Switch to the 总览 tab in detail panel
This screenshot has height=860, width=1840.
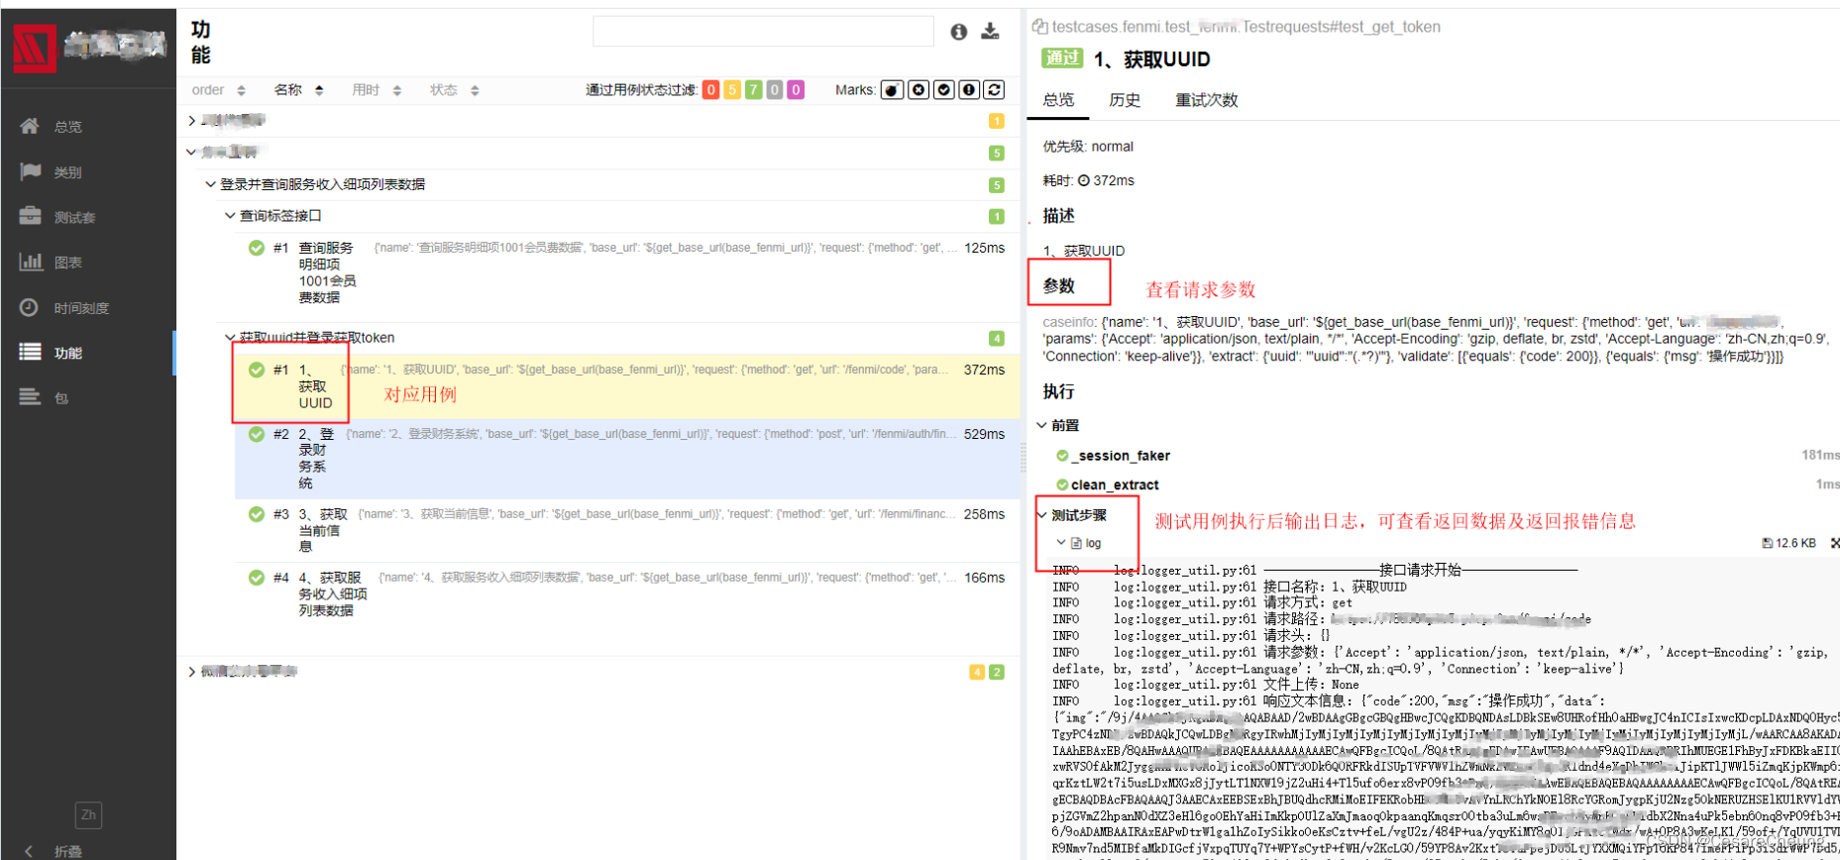[1058, 100]
